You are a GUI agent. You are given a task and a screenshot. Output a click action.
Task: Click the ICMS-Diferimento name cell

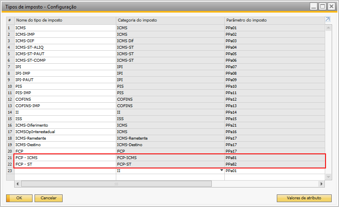coord(65,125)
